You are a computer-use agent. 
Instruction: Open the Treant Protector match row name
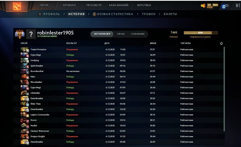coord(38,49)
